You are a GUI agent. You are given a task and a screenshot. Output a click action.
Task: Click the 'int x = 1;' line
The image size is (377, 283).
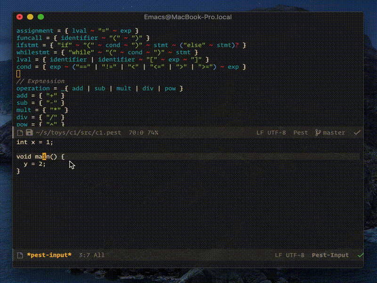(34, 142)
